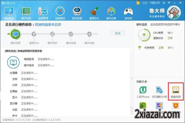Click the 主硬盘 row label
The image size is (185, 123).
(14, 91)
